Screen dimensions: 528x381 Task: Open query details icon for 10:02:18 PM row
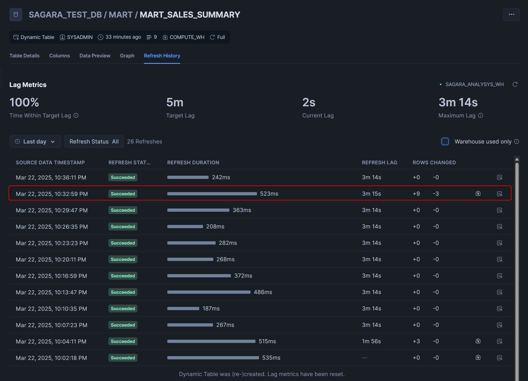click(500, 358)
